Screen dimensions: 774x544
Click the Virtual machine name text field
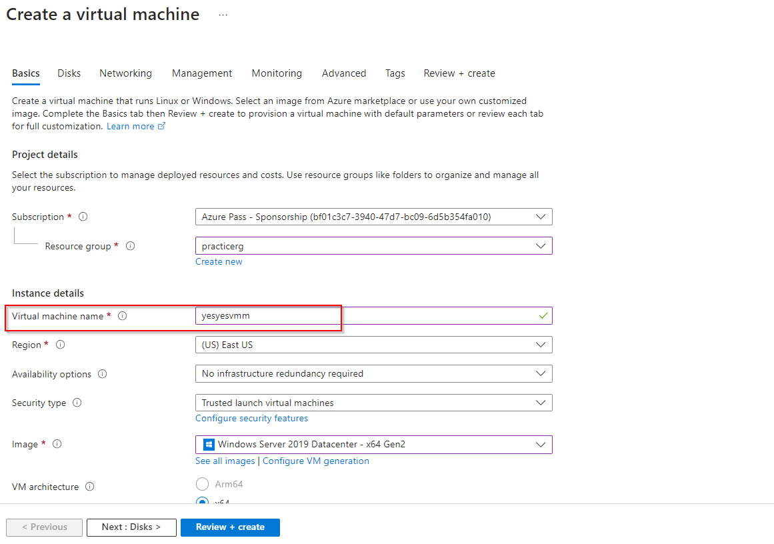tap(367, 316)
